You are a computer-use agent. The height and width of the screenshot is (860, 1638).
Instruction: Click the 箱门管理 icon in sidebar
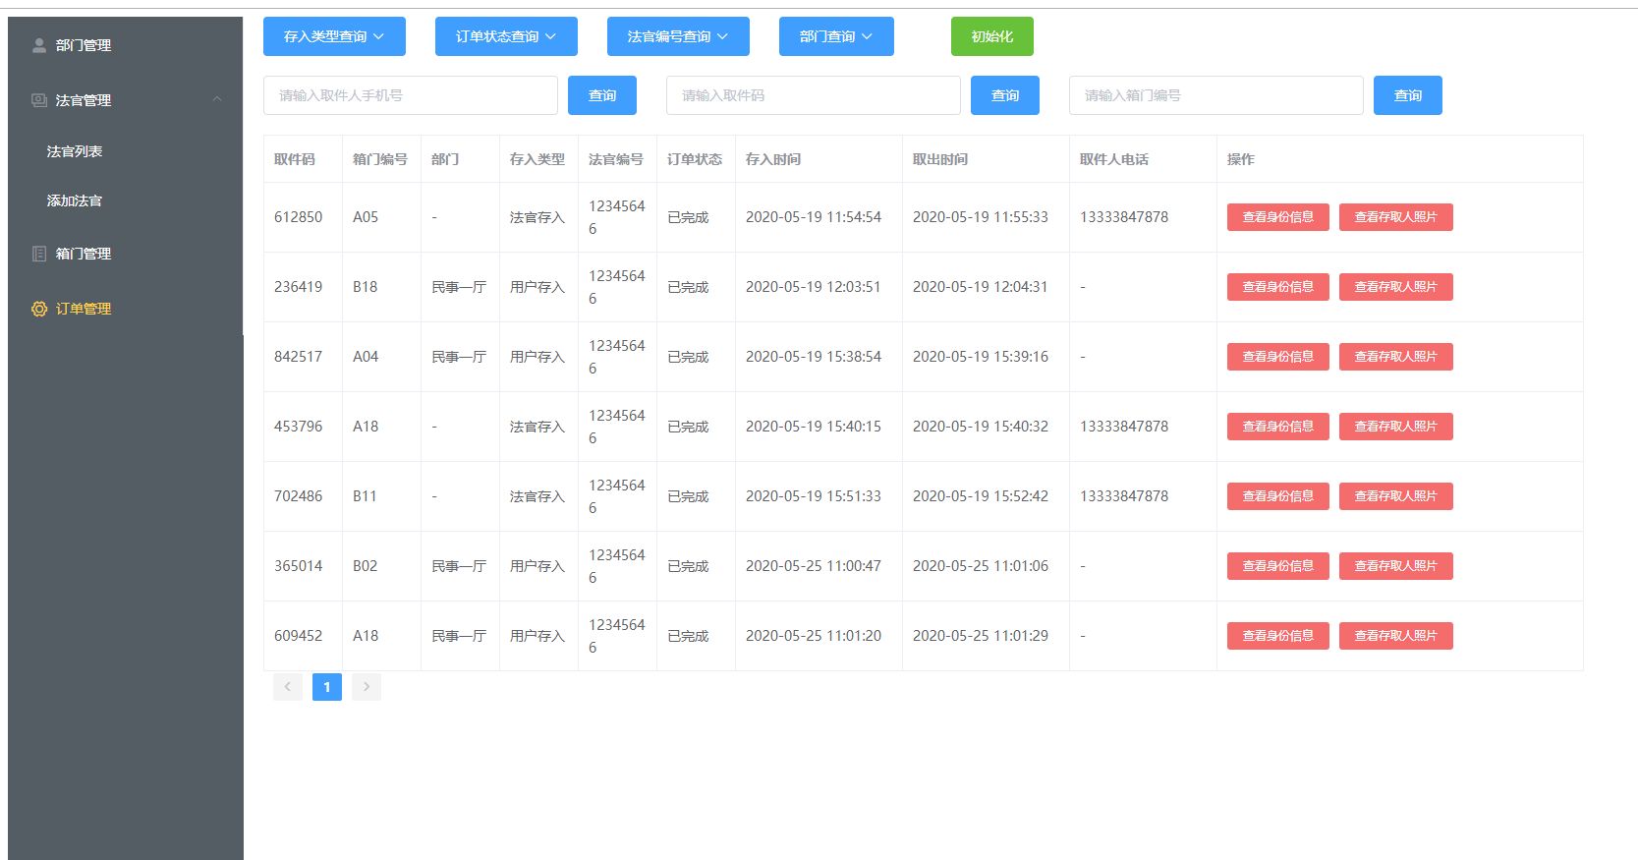(x=39, y=254)
